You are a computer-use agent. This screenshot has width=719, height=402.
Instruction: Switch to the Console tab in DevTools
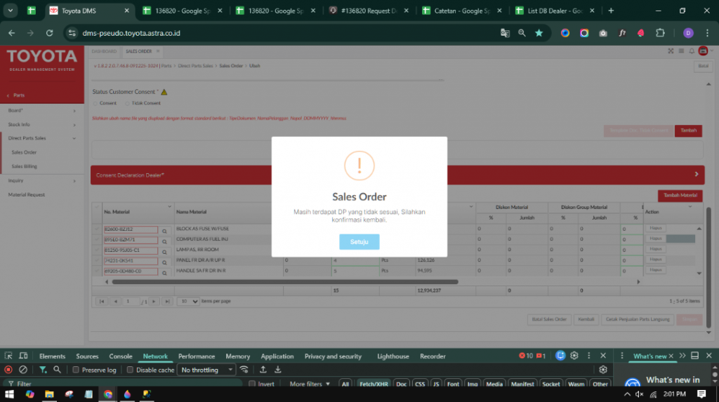point(121,356)
